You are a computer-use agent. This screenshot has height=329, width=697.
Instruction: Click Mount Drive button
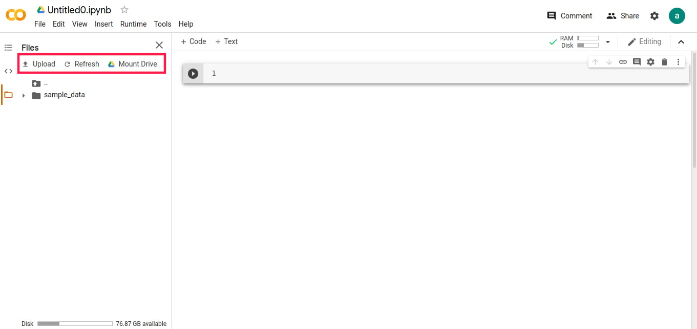pos(132,64)
